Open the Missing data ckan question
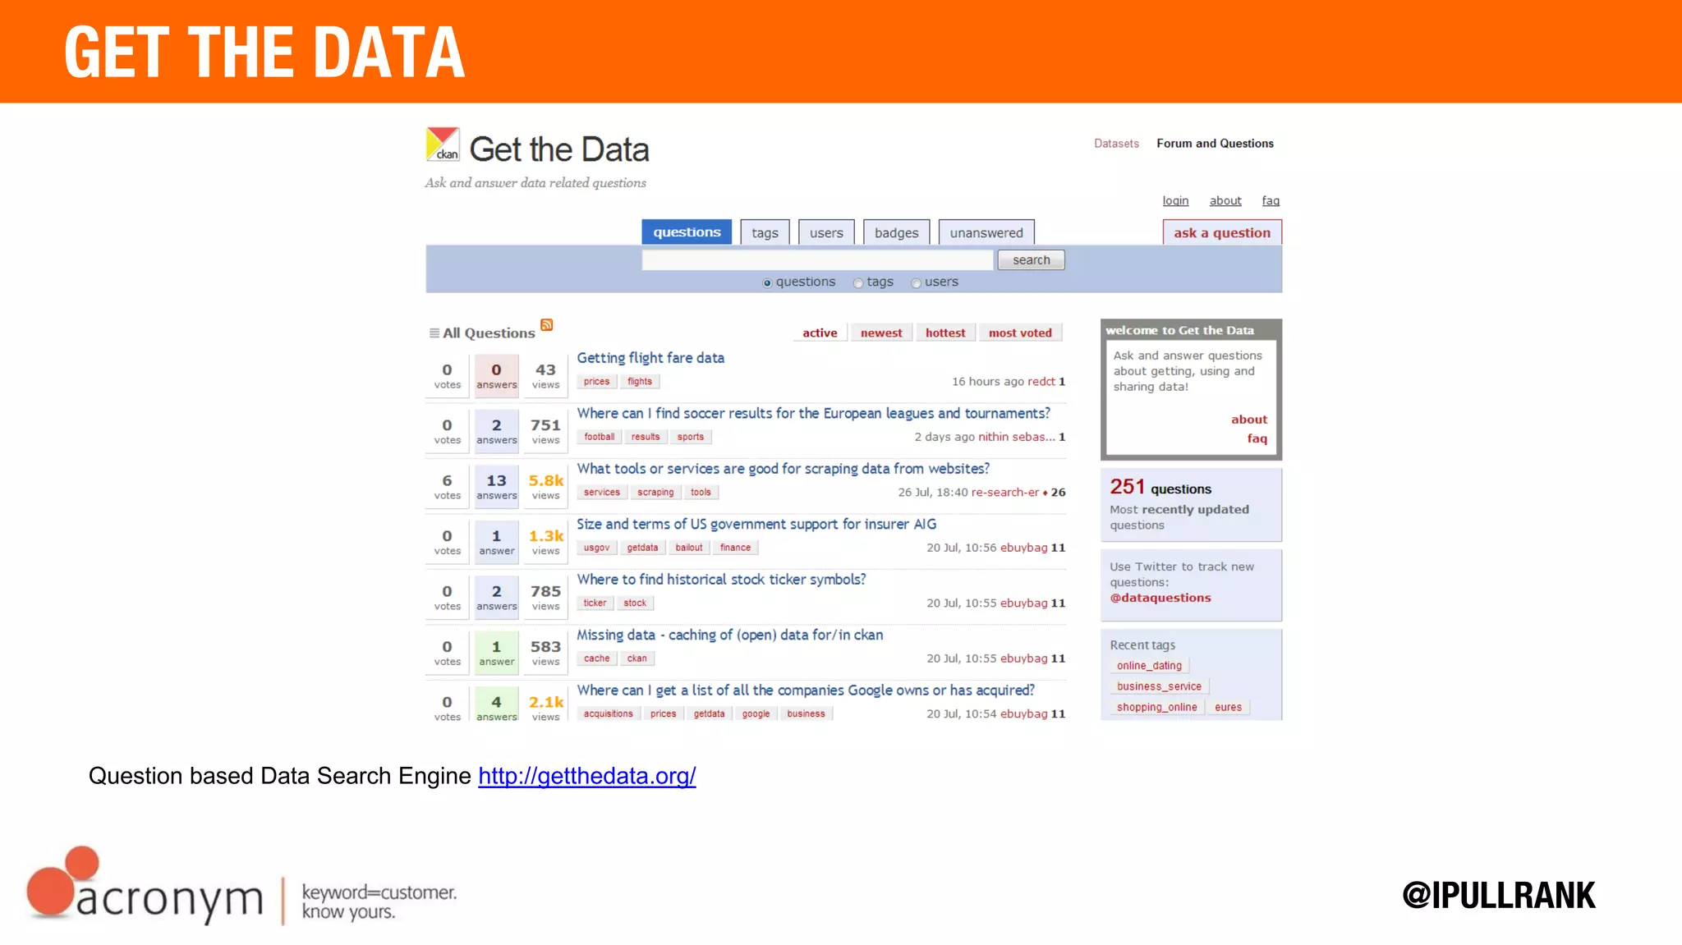This screenshot has width=1682, height=945. click(730, 635)
